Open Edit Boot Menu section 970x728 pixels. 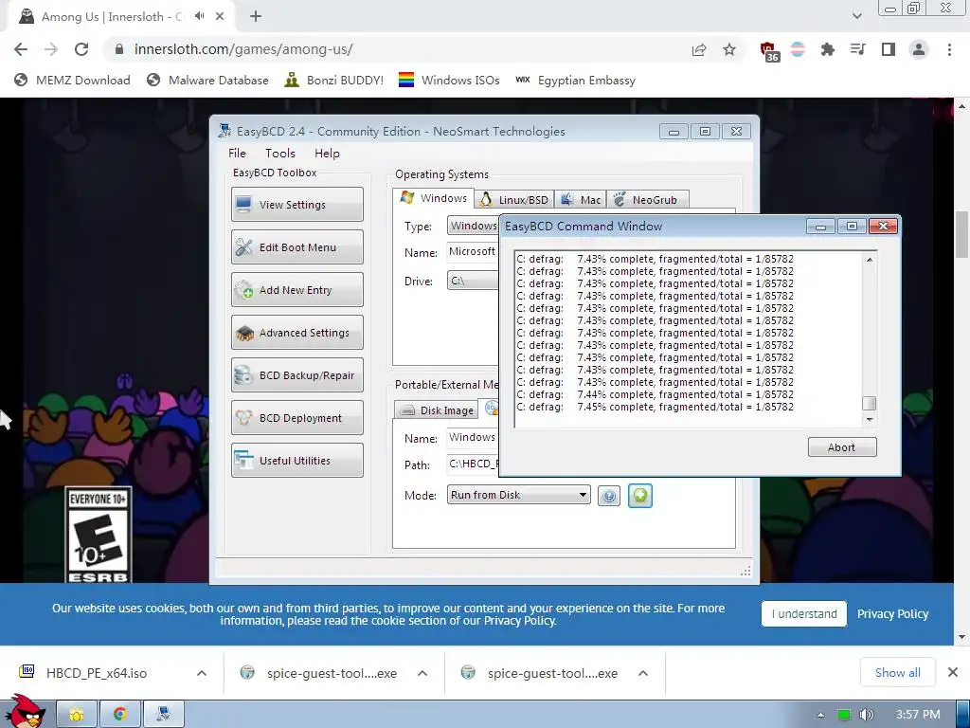point(296,247)
